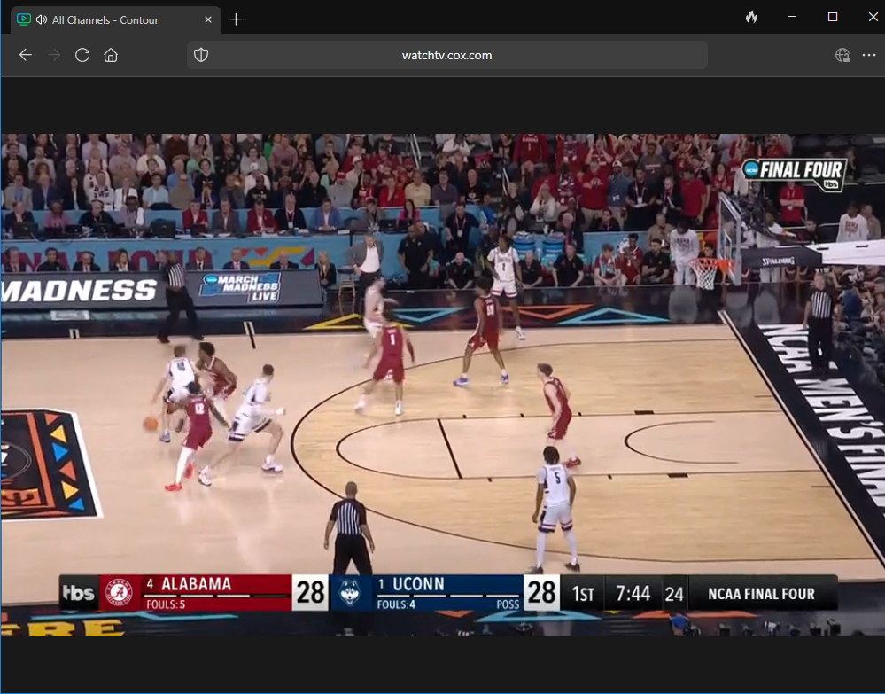
Task: Click the 1ST period indicator
Action: (x=583, y=594)
